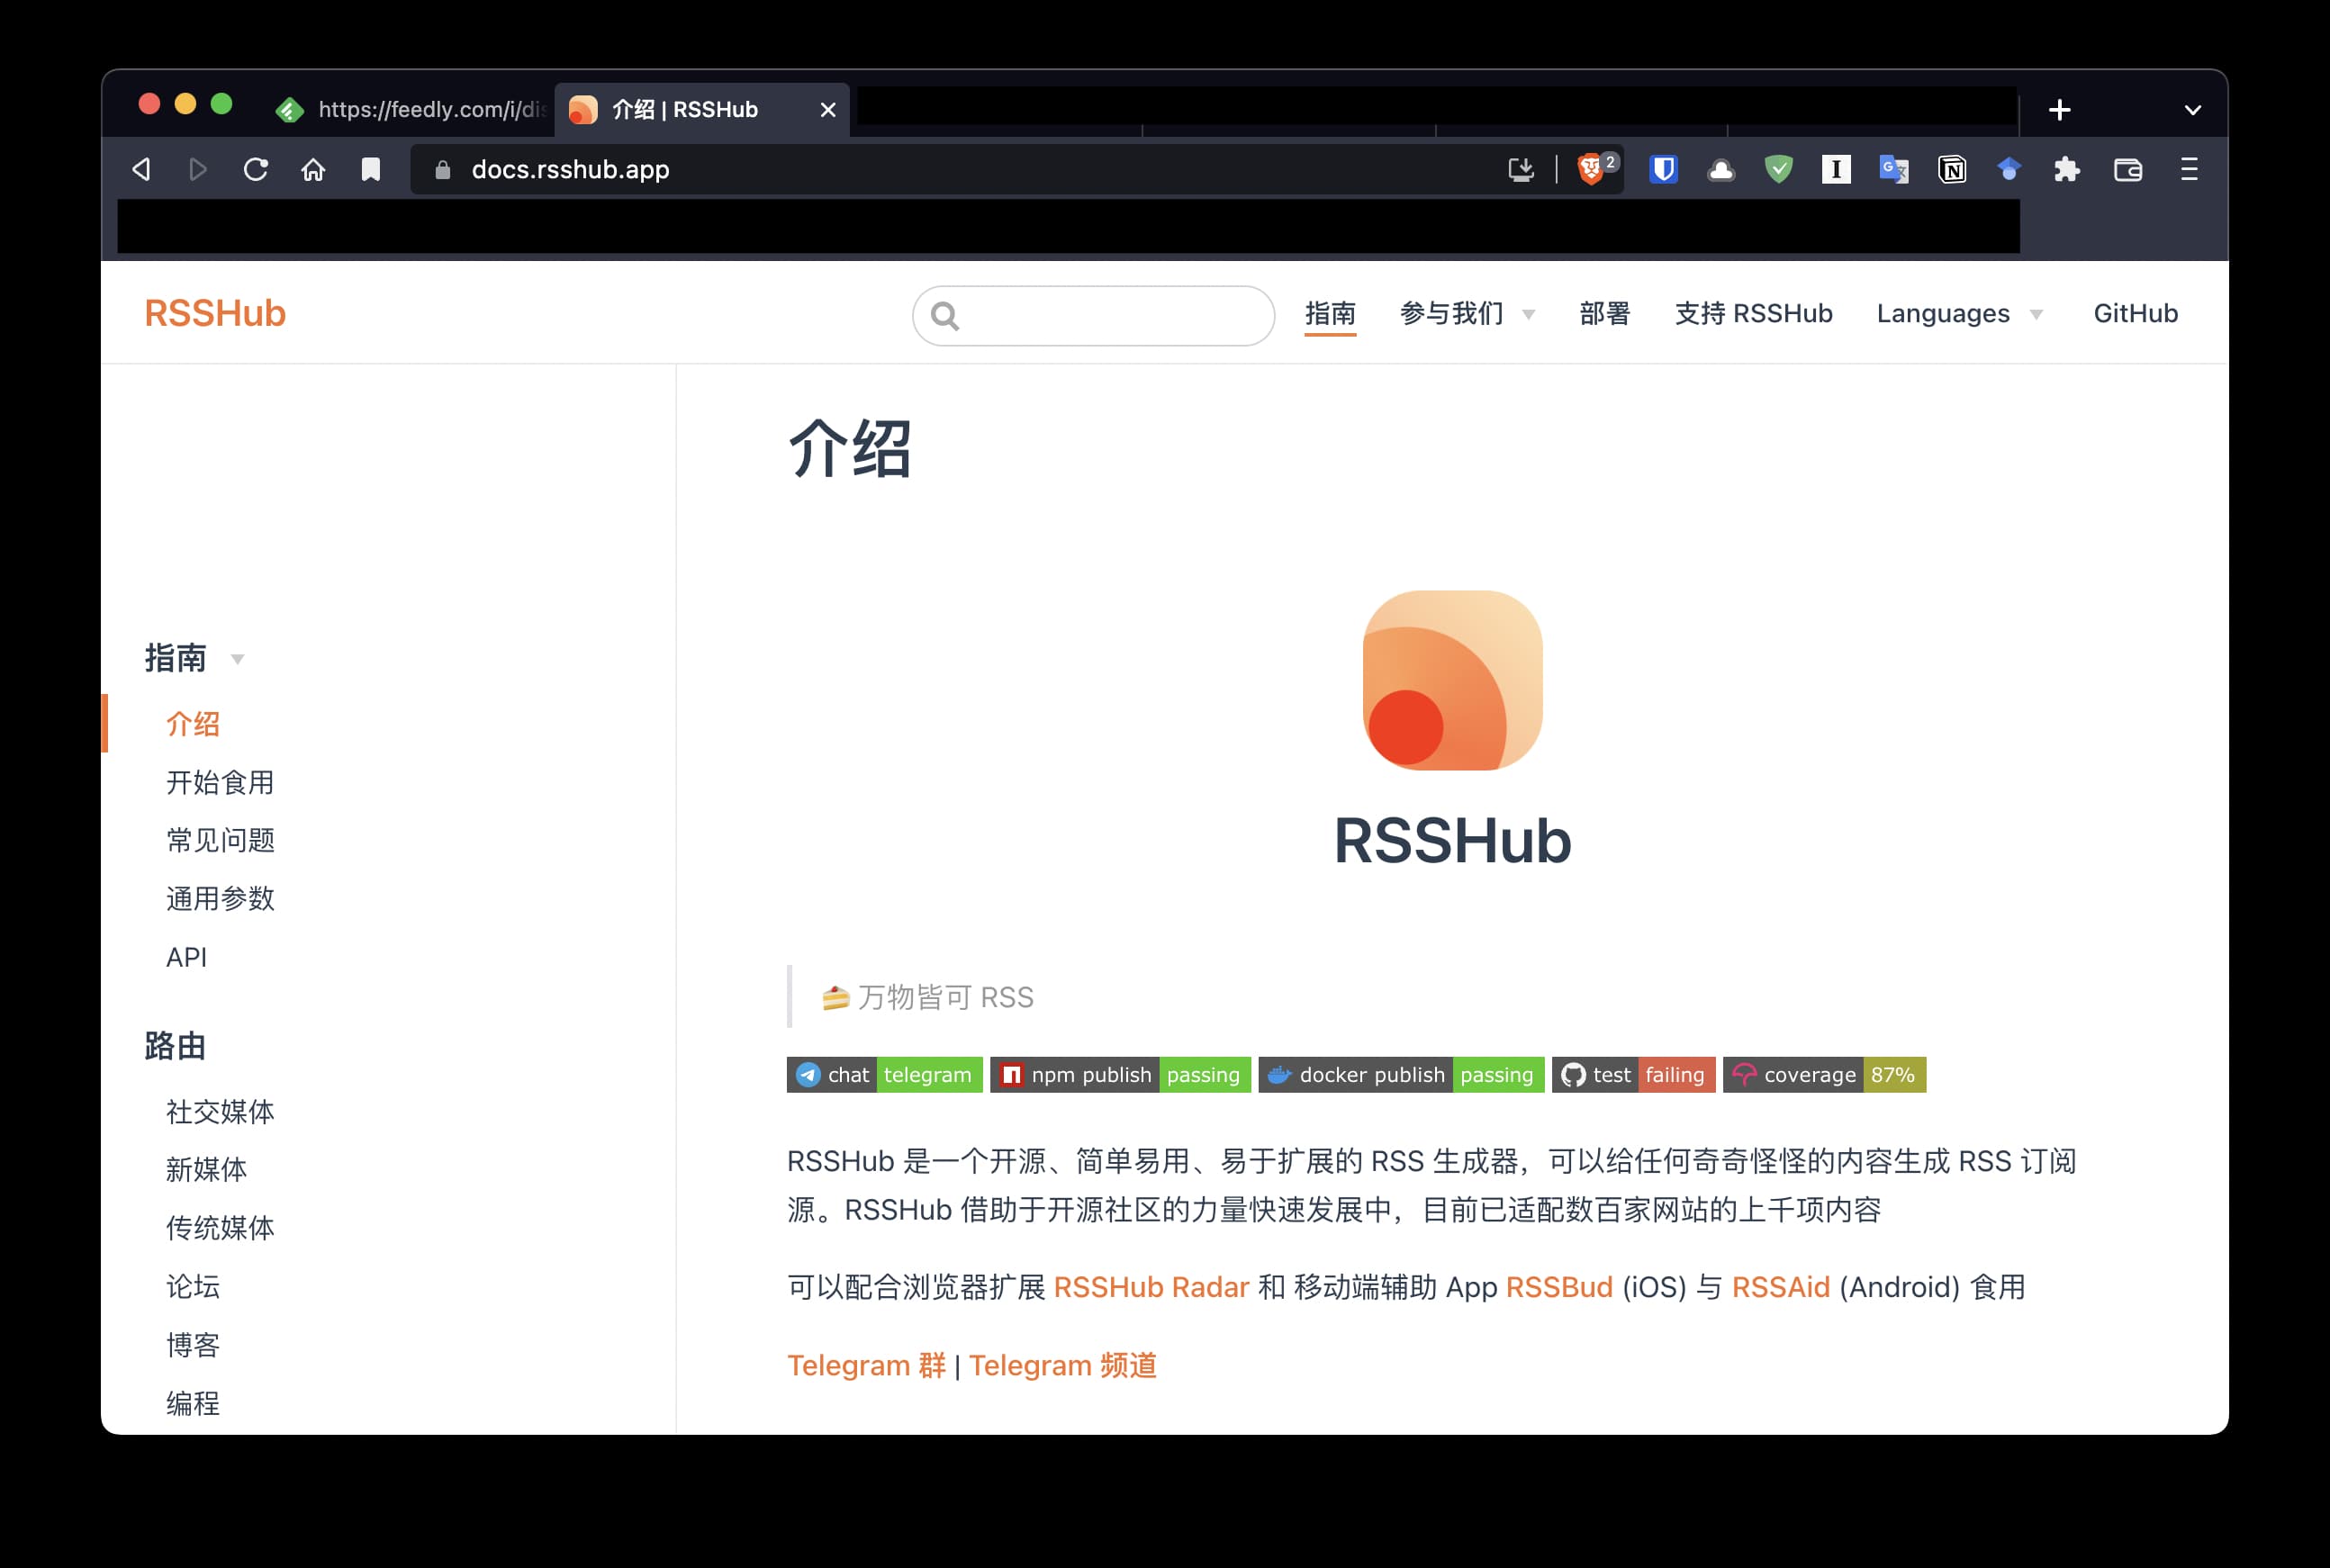Viewport: 2330px width, 1568px height.
Task: Click the RSSHub site title
Action: 215,313
